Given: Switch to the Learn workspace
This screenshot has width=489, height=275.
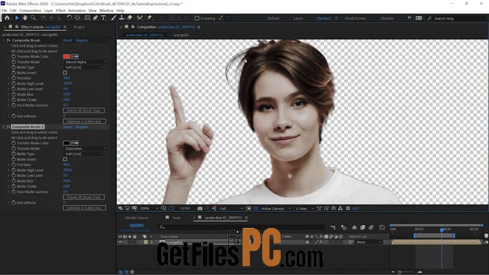Looking at the screenshot, I should point(298,18).
